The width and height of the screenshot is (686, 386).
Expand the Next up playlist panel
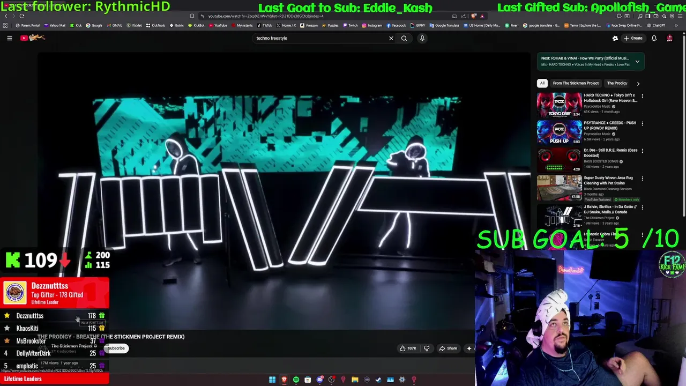pos(637,62)
